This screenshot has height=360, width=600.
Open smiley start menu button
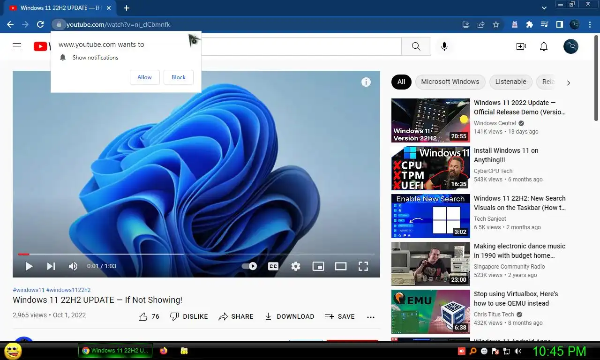[13, 351]
